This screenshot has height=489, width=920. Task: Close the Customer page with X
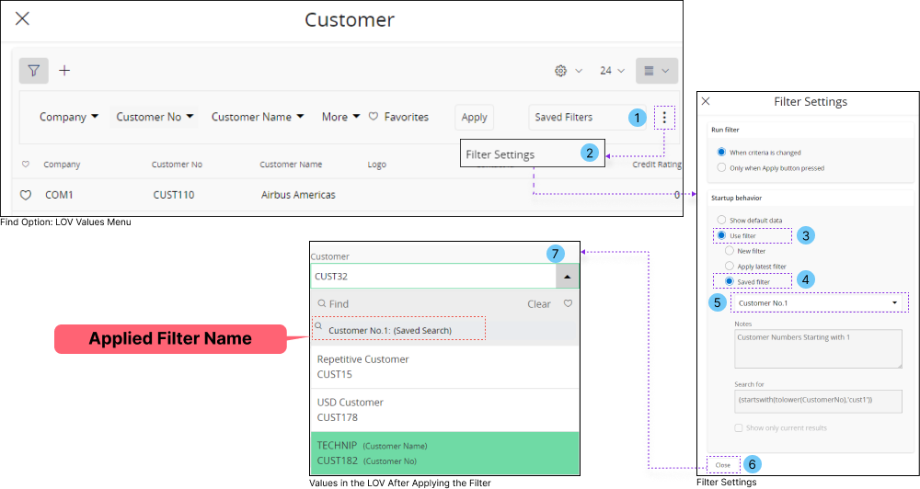click(x=23, y=18)
